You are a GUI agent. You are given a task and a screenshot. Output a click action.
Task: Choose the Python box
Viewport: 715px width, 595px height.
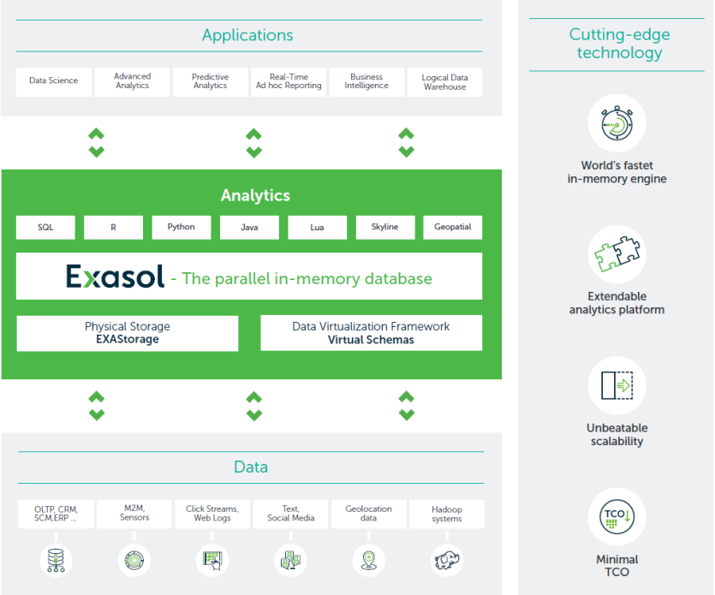(182, 228)
